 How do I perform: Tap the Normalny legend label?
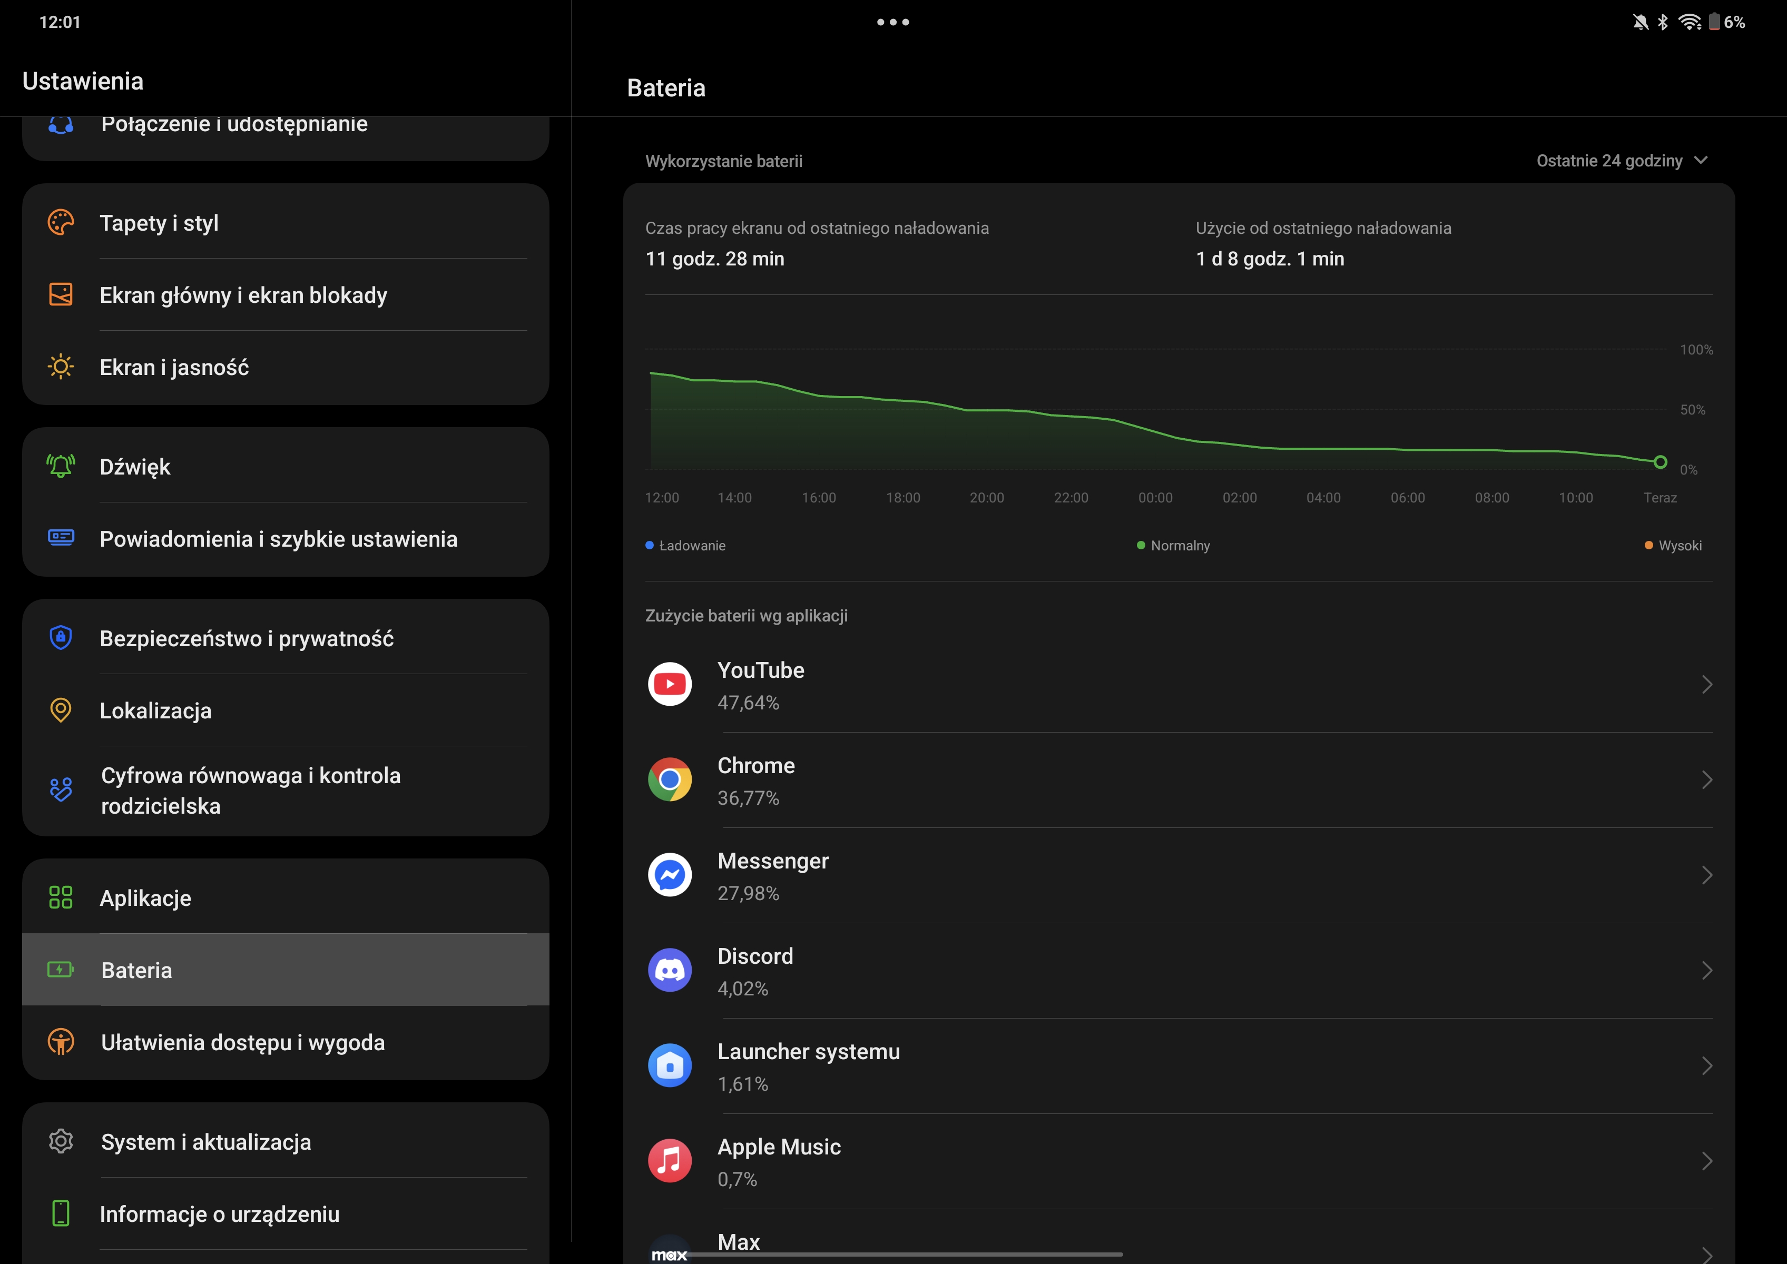point(1181,546)
